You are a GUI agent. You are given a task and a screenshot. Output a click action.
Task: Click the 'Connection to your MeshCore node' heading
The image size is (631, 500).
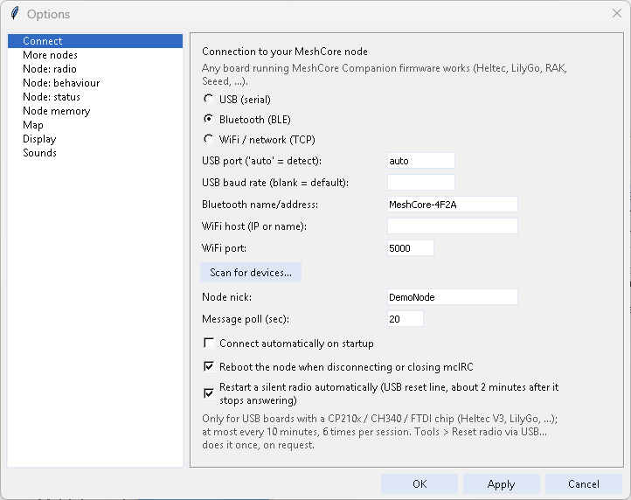click(x=285, y=52)
